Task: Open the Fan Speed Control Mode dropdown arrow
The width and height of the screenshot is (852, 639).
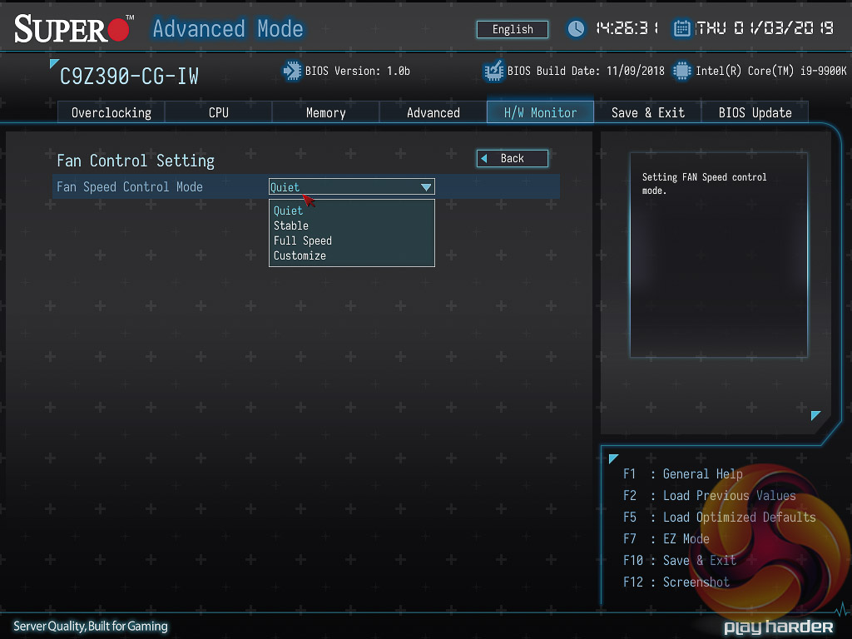Action: click(426, 187)
